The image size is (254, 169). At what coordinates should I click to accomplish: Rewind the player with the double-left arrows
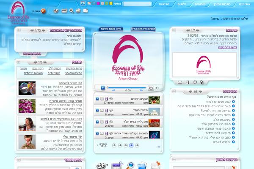pos(113,90)
